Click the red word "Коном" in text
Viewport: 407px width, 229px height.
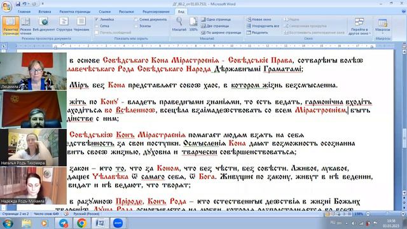(x=168, y=168)
